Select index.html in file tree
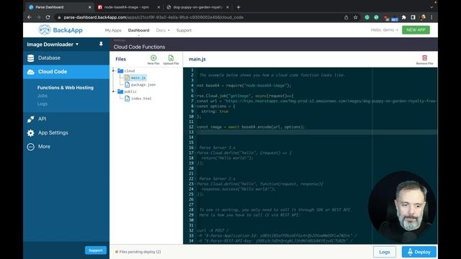The height and width of the screenshot is (259, 461). tap(141, 99)
